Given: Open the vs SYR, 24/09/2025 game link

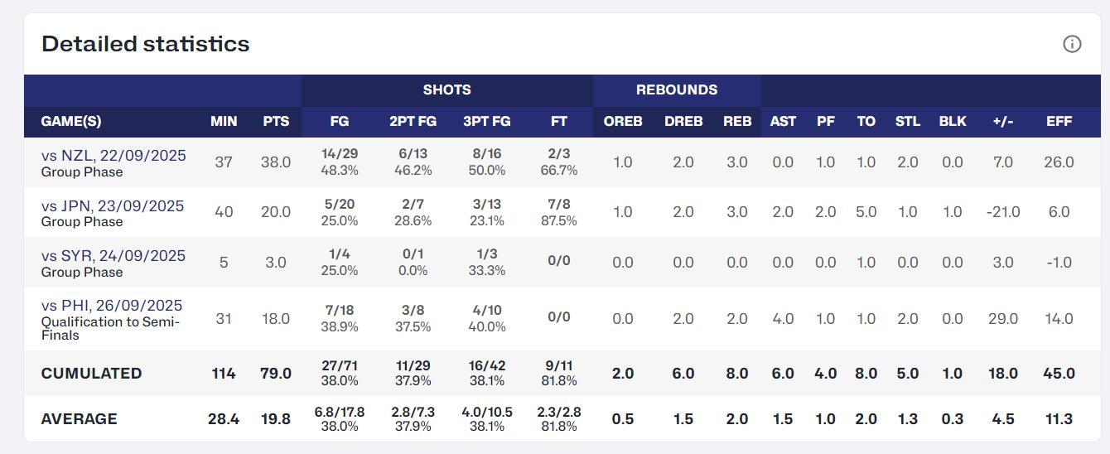Looking at the screenshot, I should pyautogui.click(x=113, y=256).
